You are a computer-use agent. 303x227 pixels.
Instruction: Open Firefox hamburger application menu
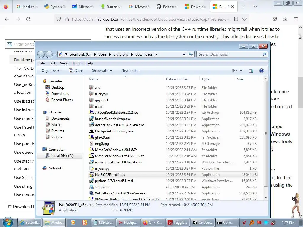click(x=296, y=19)
